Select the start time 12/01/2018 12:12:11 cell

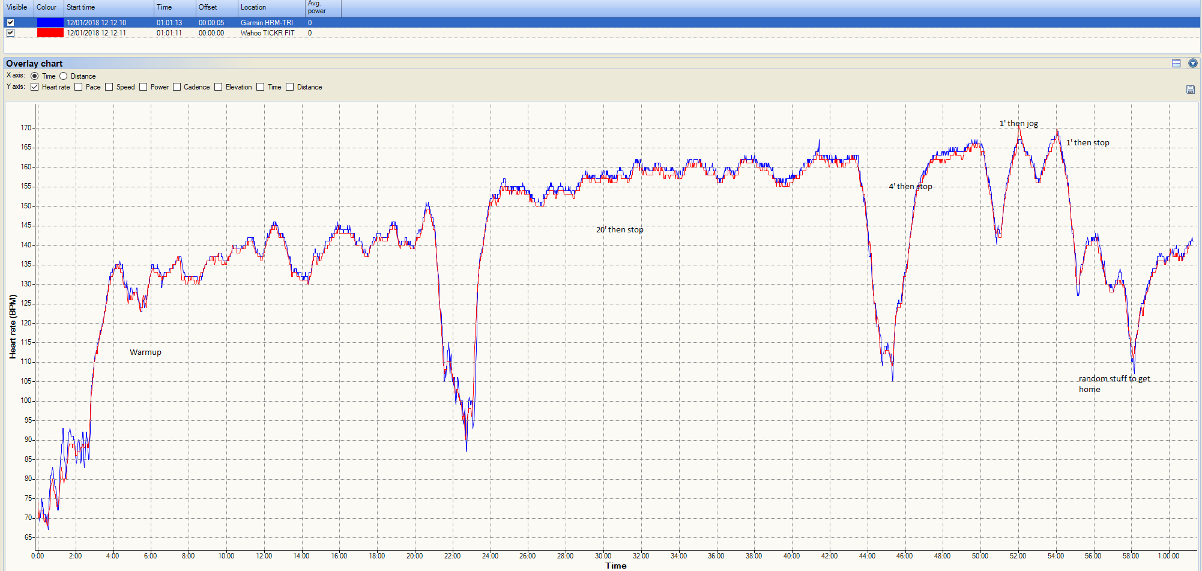97,33
